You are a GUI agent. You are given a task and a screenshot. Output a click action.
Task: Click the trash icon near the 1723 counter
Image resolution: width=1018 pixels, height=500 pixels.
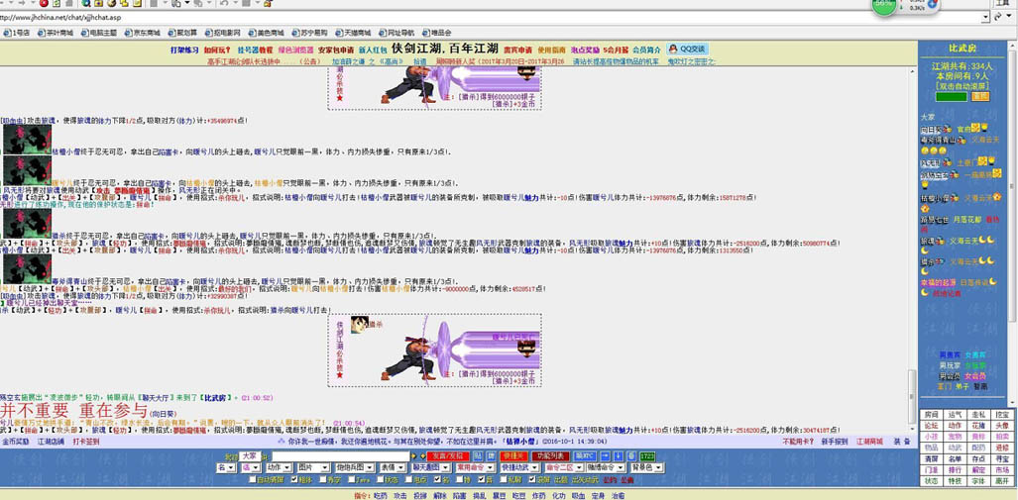(631, 455)
